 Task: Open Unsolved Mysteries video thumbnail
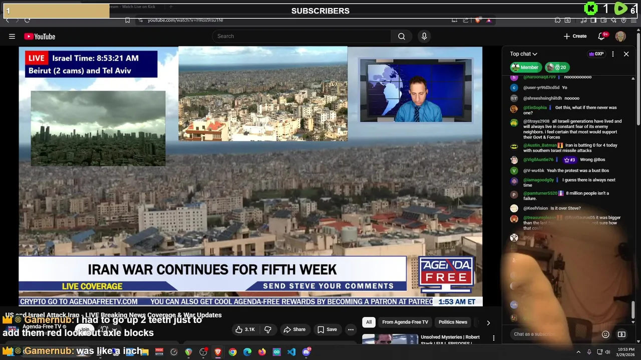click(x=391, y=339)
